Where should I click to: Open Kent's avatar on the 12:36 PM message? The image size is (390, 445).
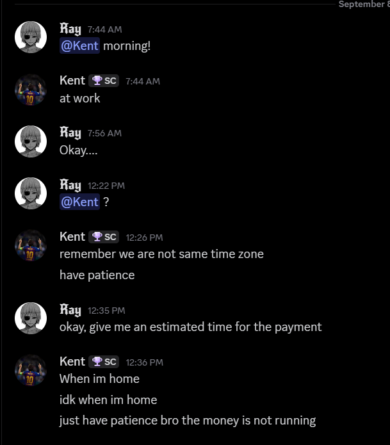click(x=31, y=370)
